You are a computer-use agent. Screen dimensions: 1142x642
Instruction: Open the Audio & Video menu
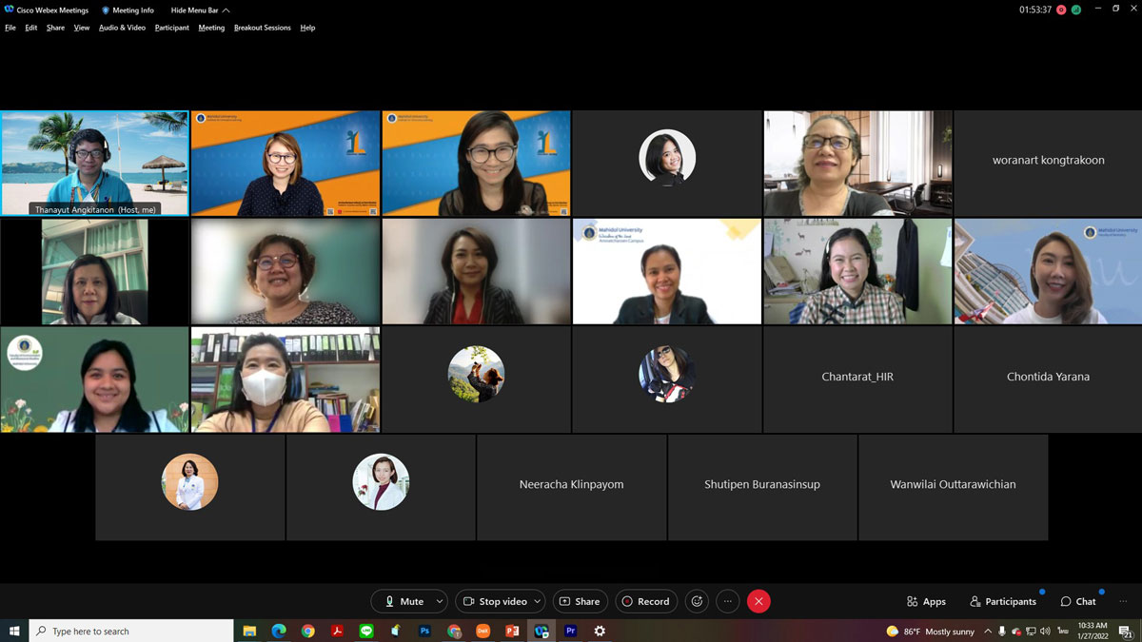pos(122,28)
